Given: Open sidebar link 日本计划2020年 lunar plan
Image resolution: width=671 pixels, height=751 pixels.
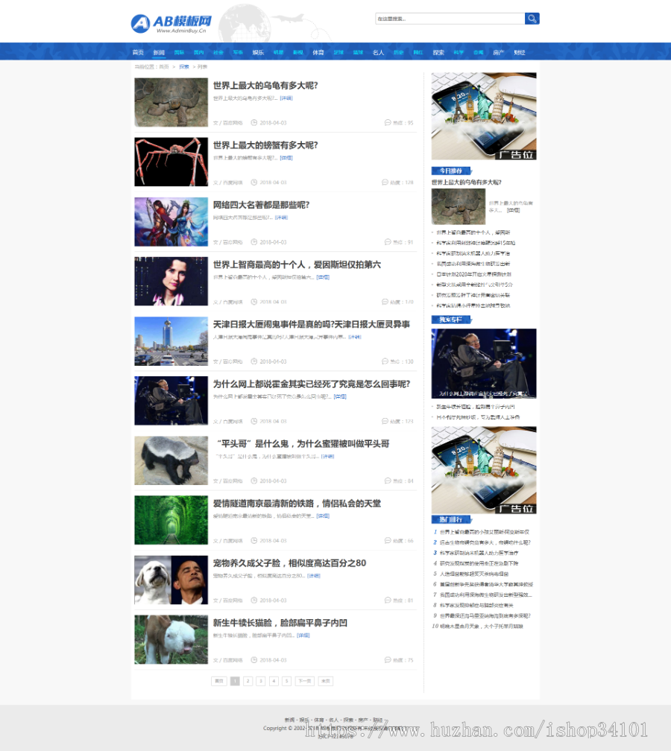Looking at the screenshot, I should (x=473, y=274).
